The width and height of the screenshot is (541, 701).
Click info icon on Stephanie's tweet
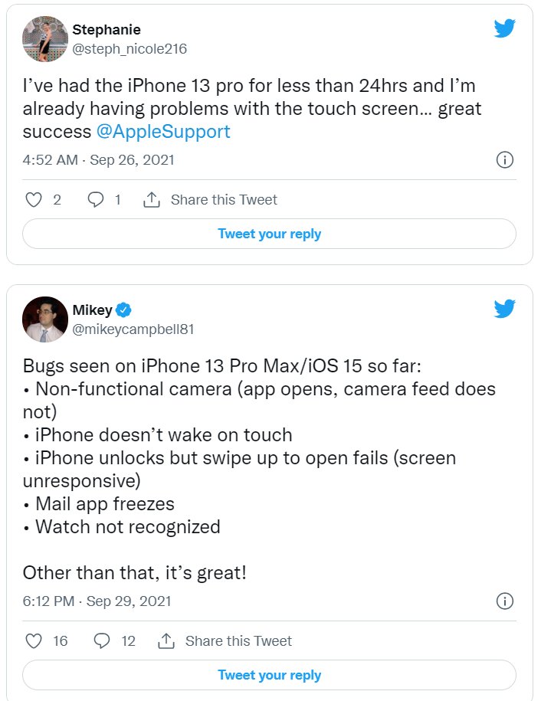(x=504, y=160)
